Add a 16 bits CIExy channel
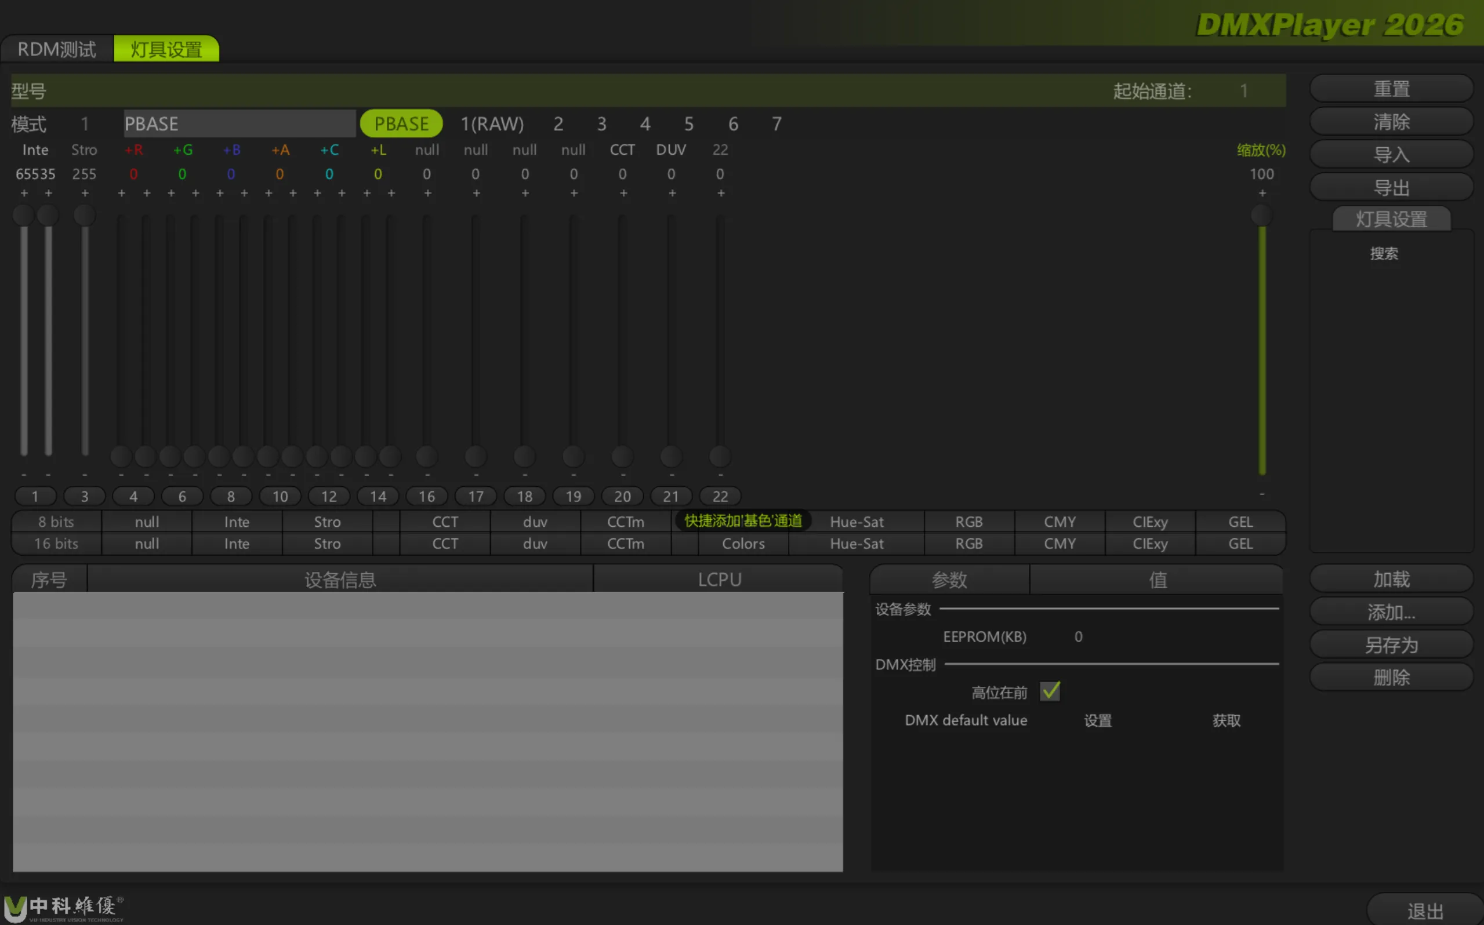The height and width of the screenshot is (925, 1484). click(x=1150, y=543)
